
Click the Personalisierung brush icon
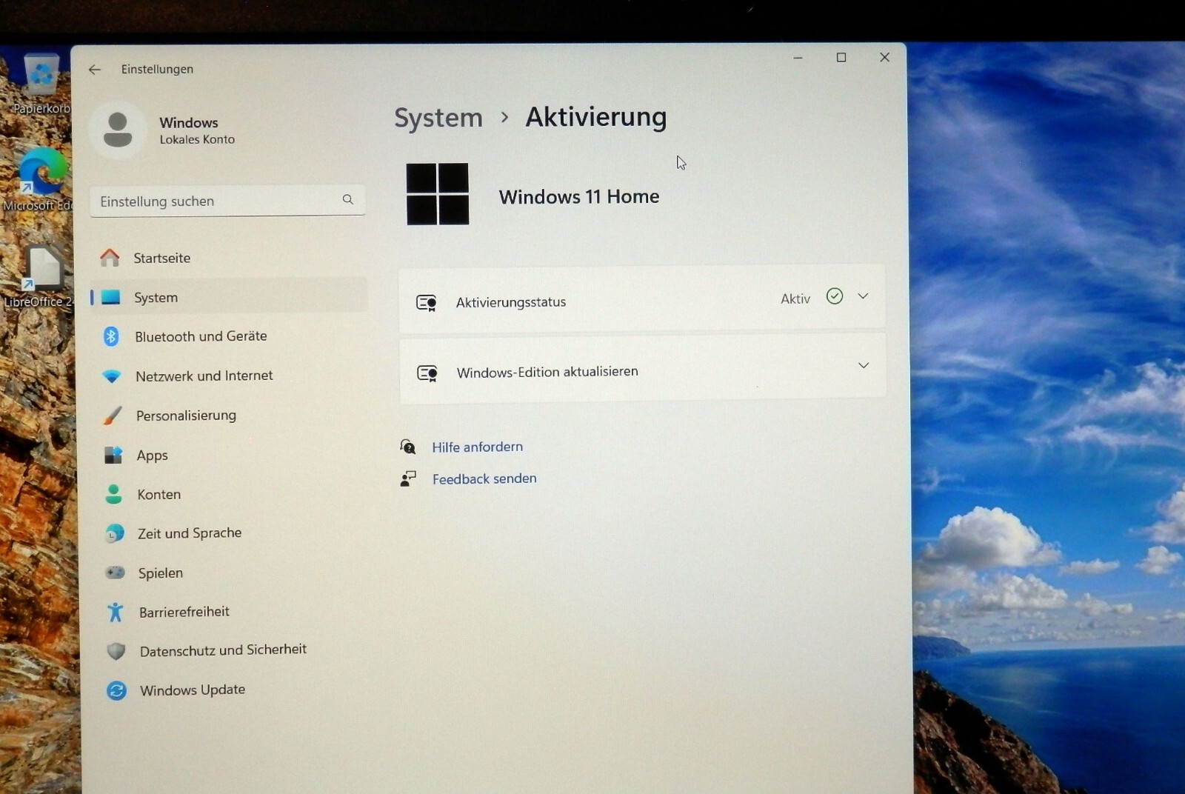point(113,416)
